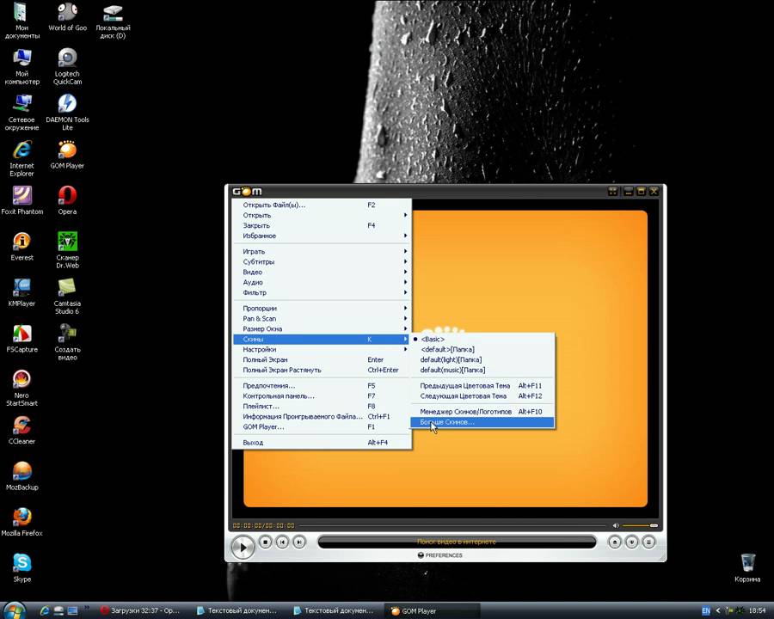Open 'Плейлист…' menu item

322,407
